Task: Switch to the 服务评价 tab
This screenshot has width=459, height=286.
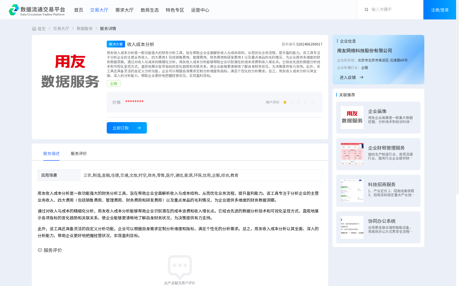Action: pos(79,154)
